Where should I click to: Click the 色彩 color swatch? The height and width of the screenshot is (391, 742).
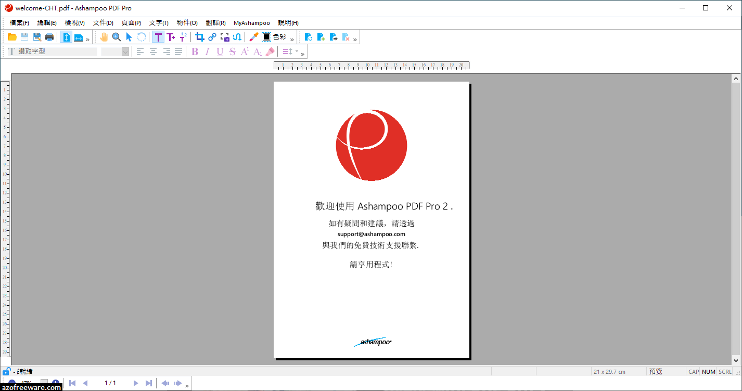click(x=265, y=36)
